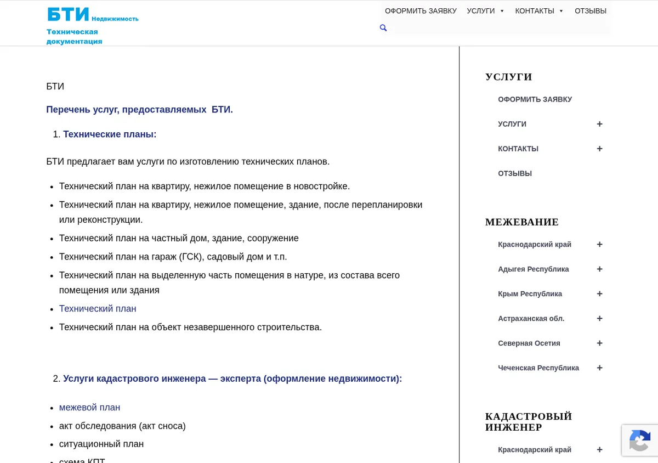Viewport: 658px width, 463px height.
Task: Expand Крым Республика plus icon
Action: point(599,294)
